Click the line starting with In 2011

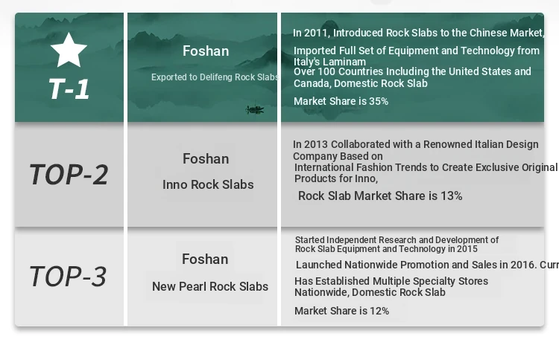(418, 33)
